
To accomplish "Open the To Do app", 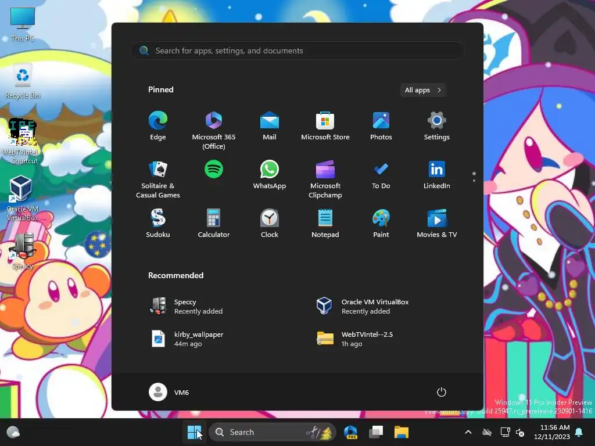I will point(381,175).
